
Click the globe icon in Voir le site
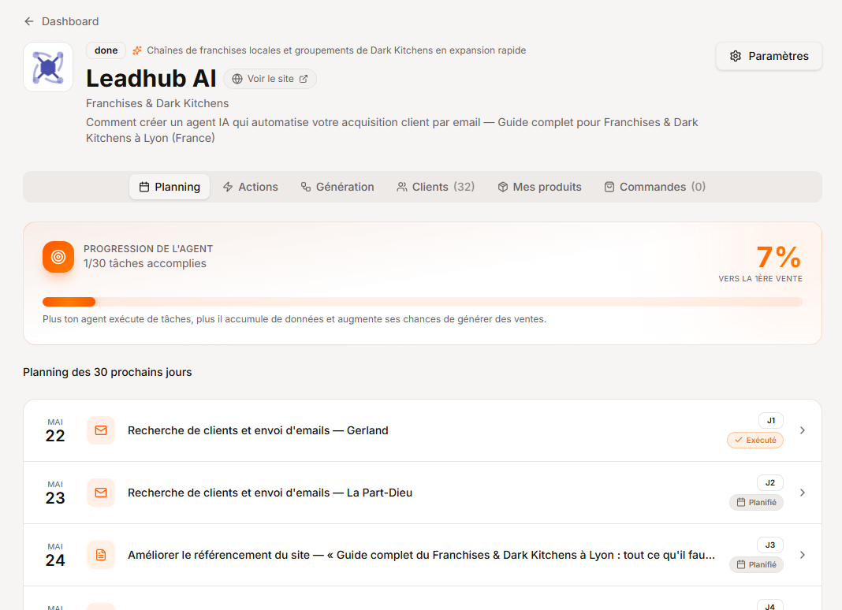(x=237, y=79)
